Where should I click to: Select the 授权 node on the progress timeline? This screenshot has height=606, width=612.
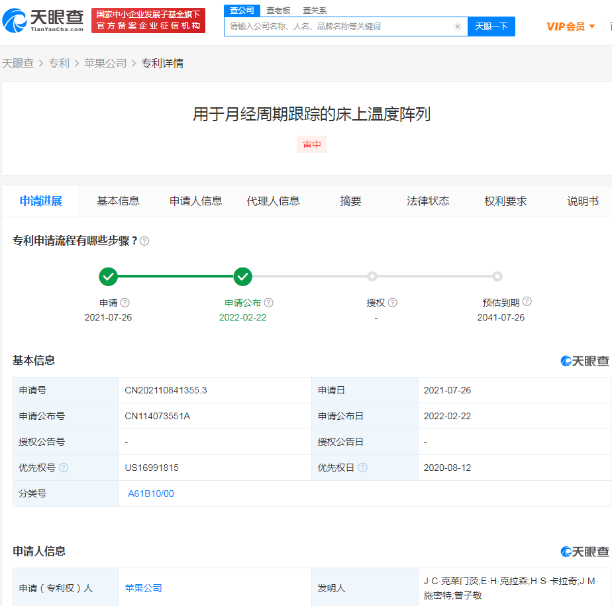click(372, 277)
